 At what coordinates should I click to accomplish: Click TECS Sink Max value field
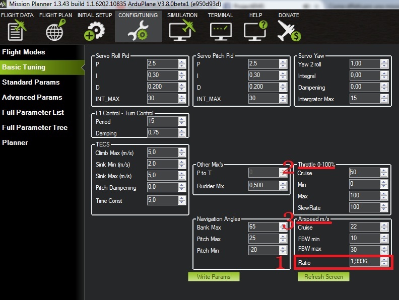coord(162,176)
